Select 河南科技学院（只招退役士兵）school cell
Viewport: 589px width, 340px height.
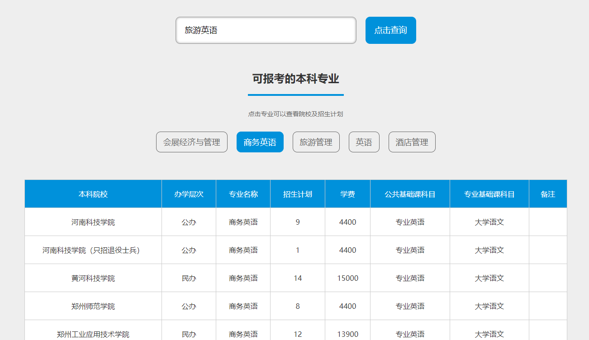click(93, 250)
